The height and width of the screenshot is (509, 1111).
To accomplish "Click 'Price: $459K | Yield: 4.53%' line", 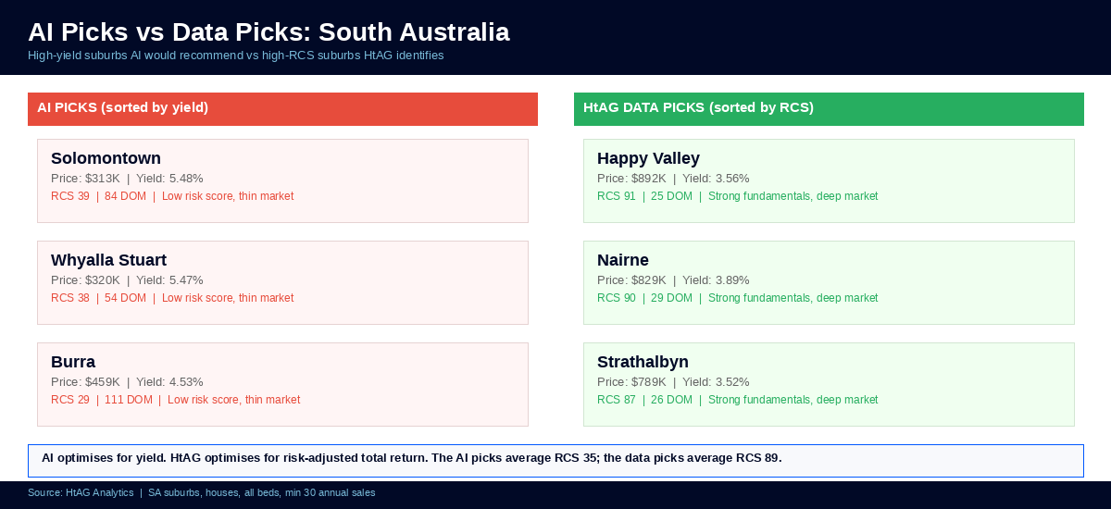I will pos(127,382).
